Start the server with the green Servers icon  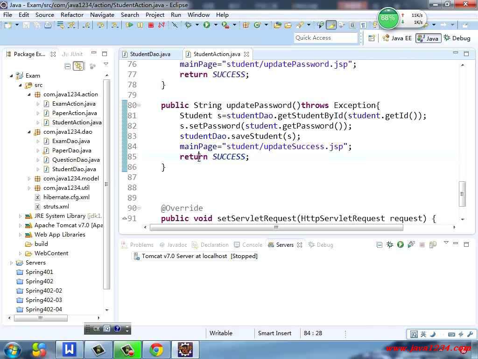coord(400,244)
